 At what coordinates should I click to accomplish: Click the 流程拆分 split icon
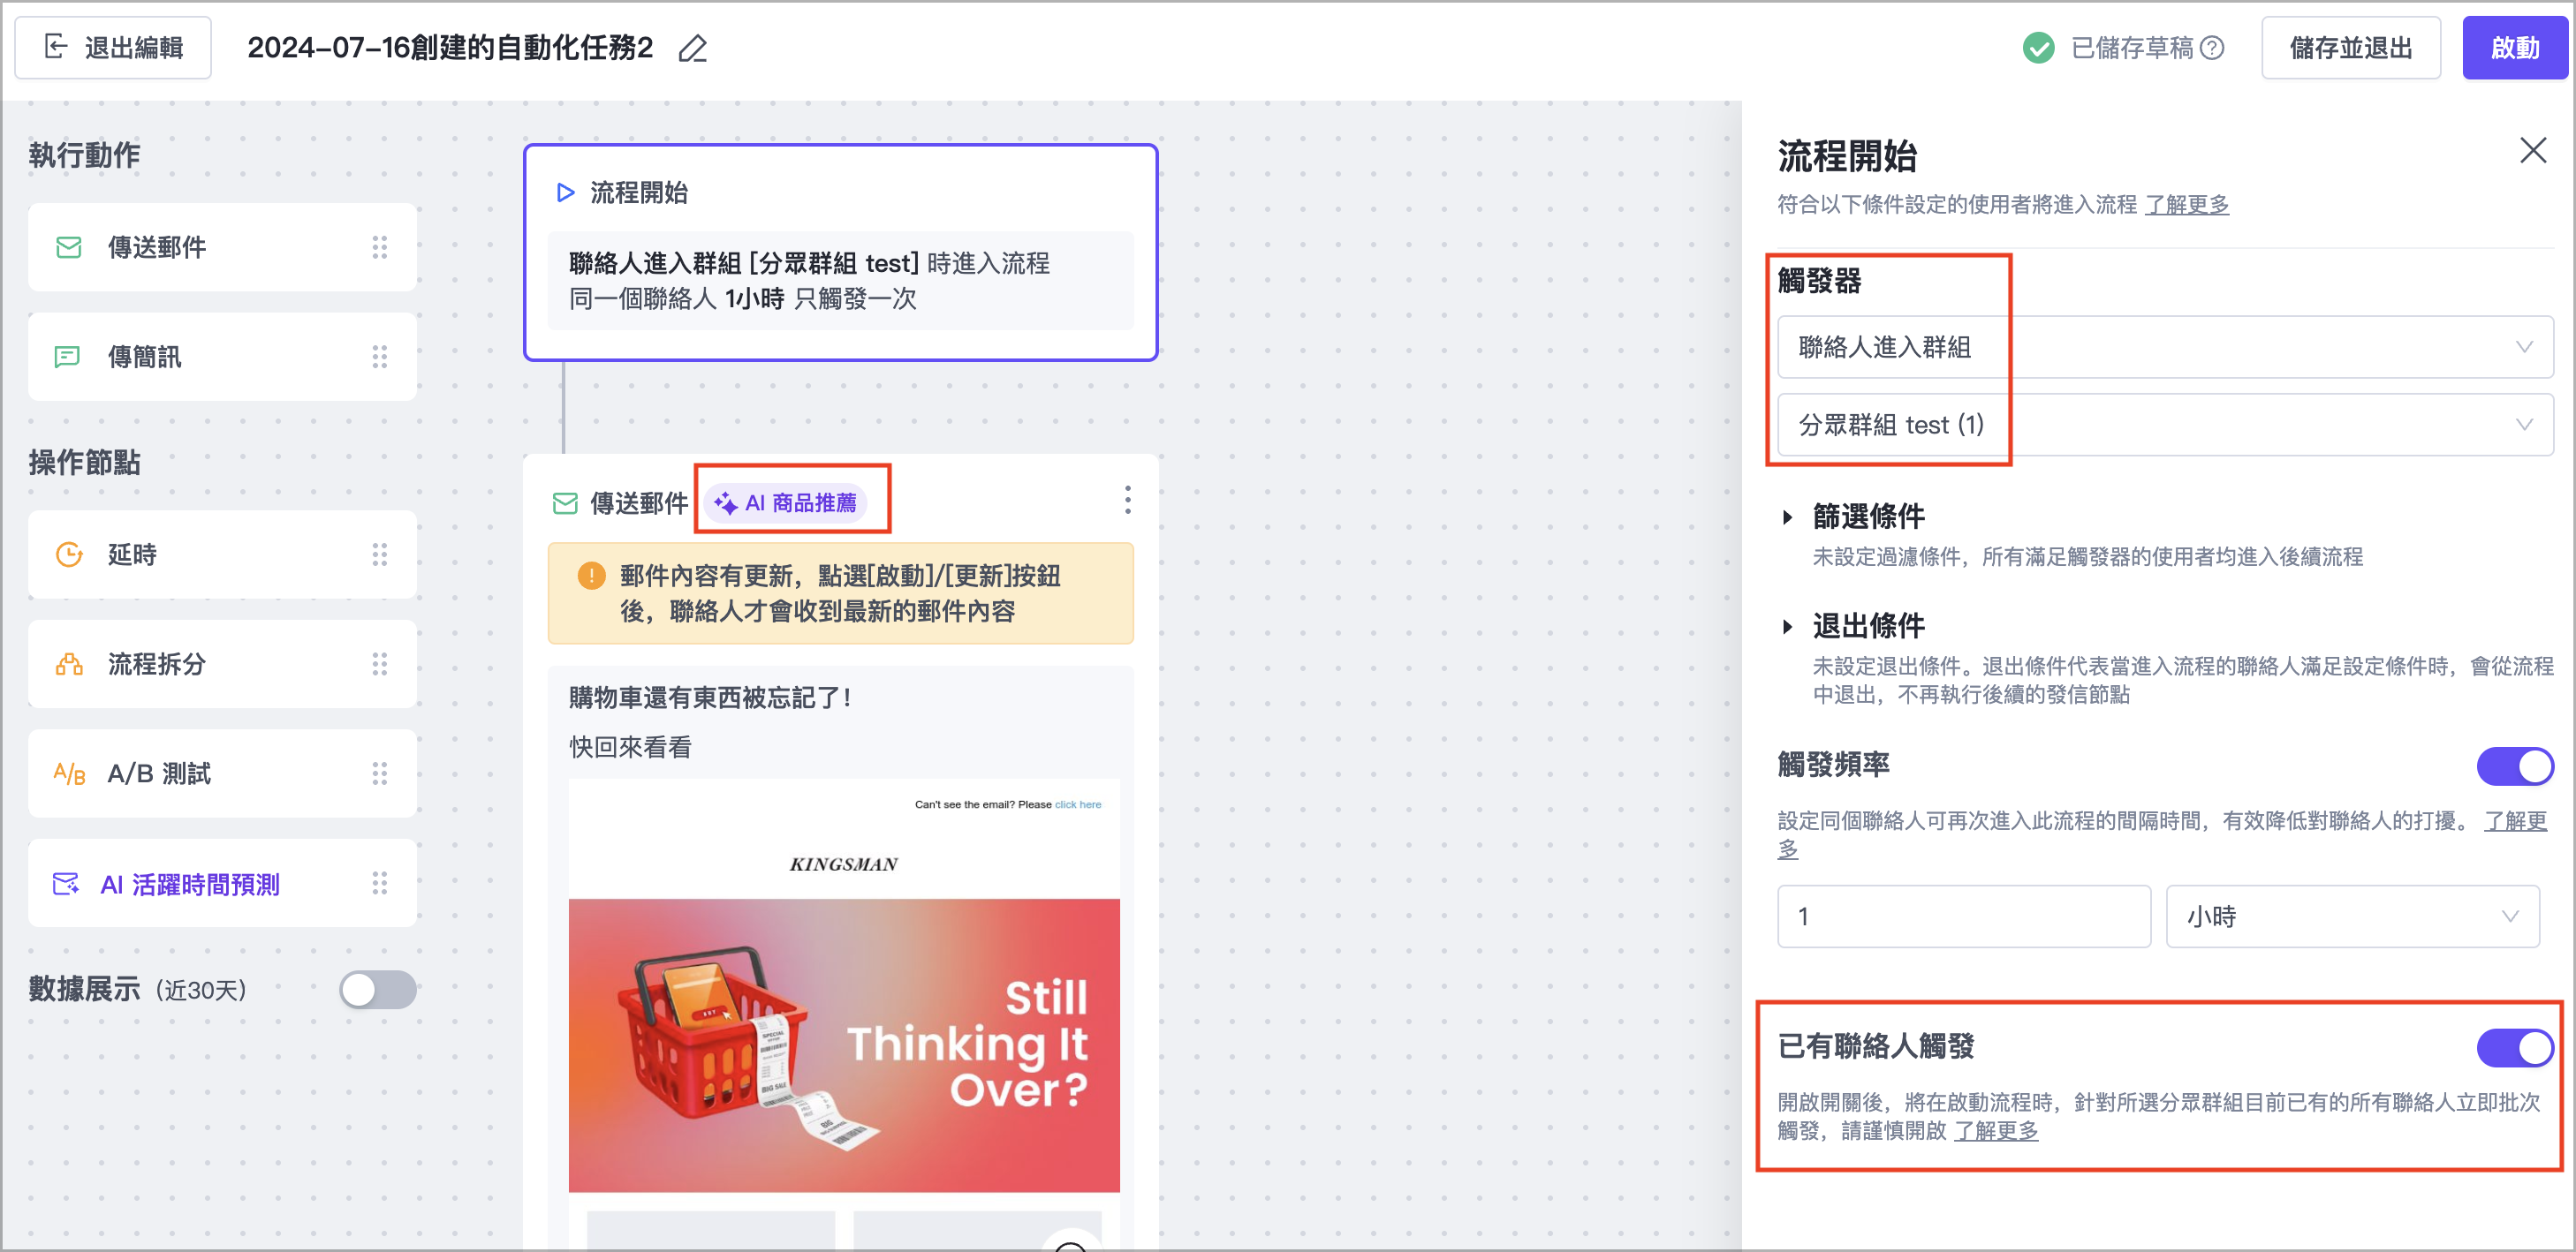coord(69,665)
